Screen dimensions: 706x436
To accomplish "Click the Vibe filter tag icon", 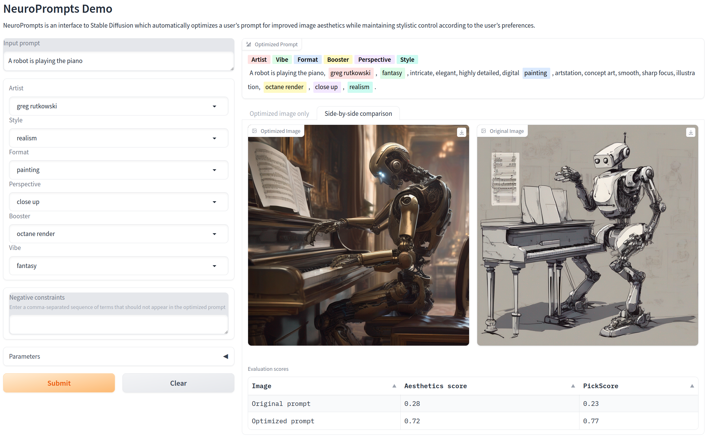I will 281,59.
